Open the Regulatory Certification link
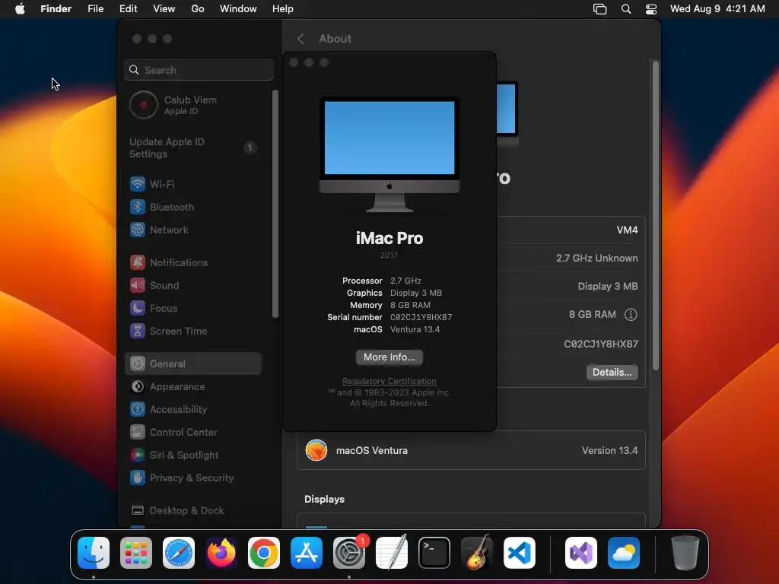The width and height of the screenshot is (779, 584). tap(389, 381)
